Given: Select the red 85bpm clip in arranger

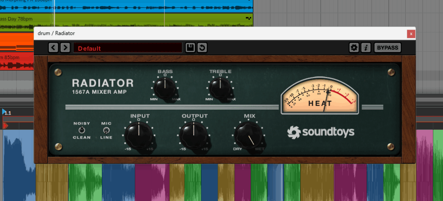Looking at the screenshot, I should [17, 61].
